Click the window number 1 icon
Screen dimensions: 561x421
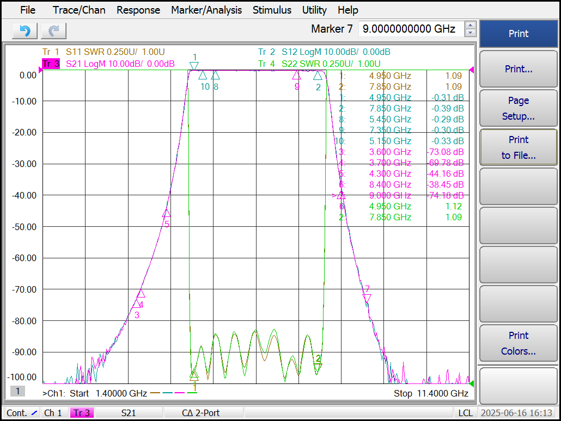click(x=17, y=391)
